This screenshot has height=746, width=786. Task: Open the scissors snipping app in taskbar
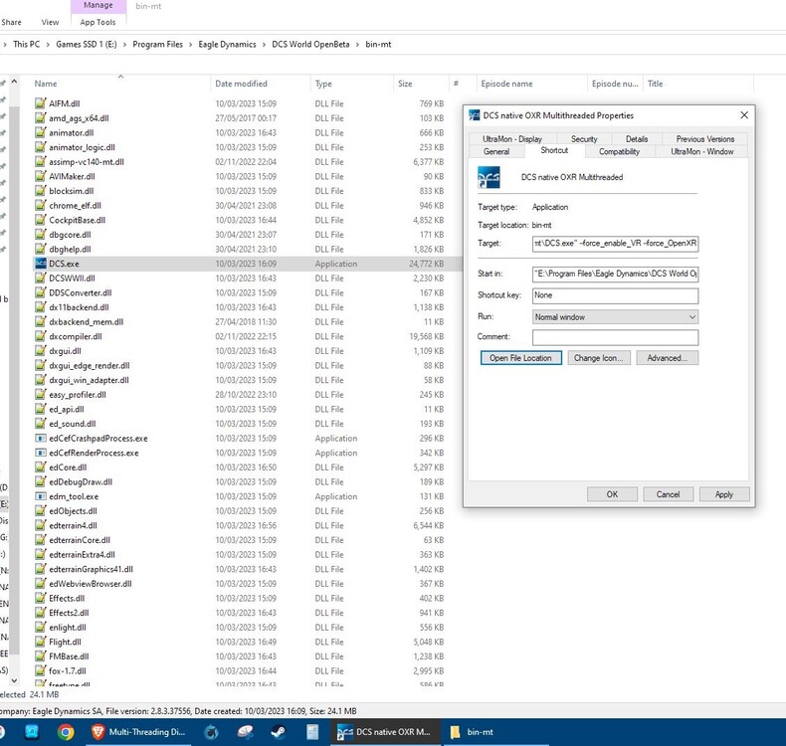pyautogui.click(x=245, y=732)
